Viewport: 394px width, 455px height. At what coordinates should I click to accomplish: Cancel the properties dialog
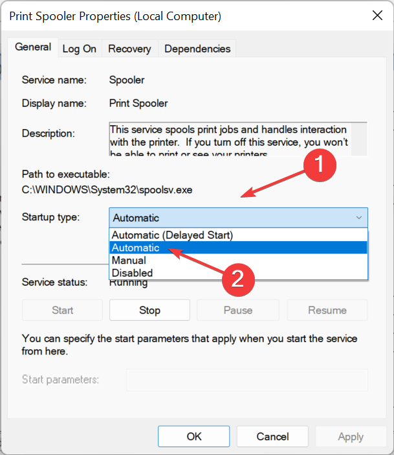pos(272,437)
